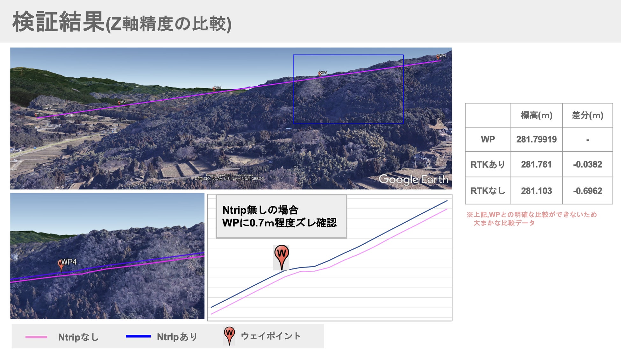Click the large WP4 pin in zoomed view
The image size is (621, 350).
click(x=61, y=264)
